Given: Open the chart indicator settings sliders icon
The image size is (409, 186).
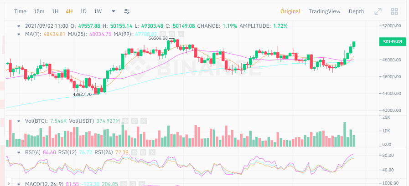Looking at the screenshot, I should [x=127, y=11].
